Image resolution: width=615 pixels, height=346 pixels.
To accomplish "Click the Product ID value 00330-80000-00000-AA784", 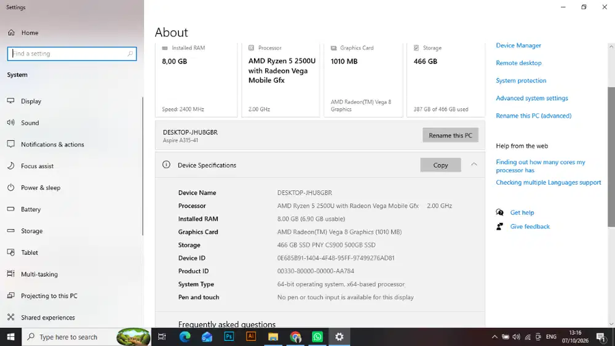I will point(315,271).
